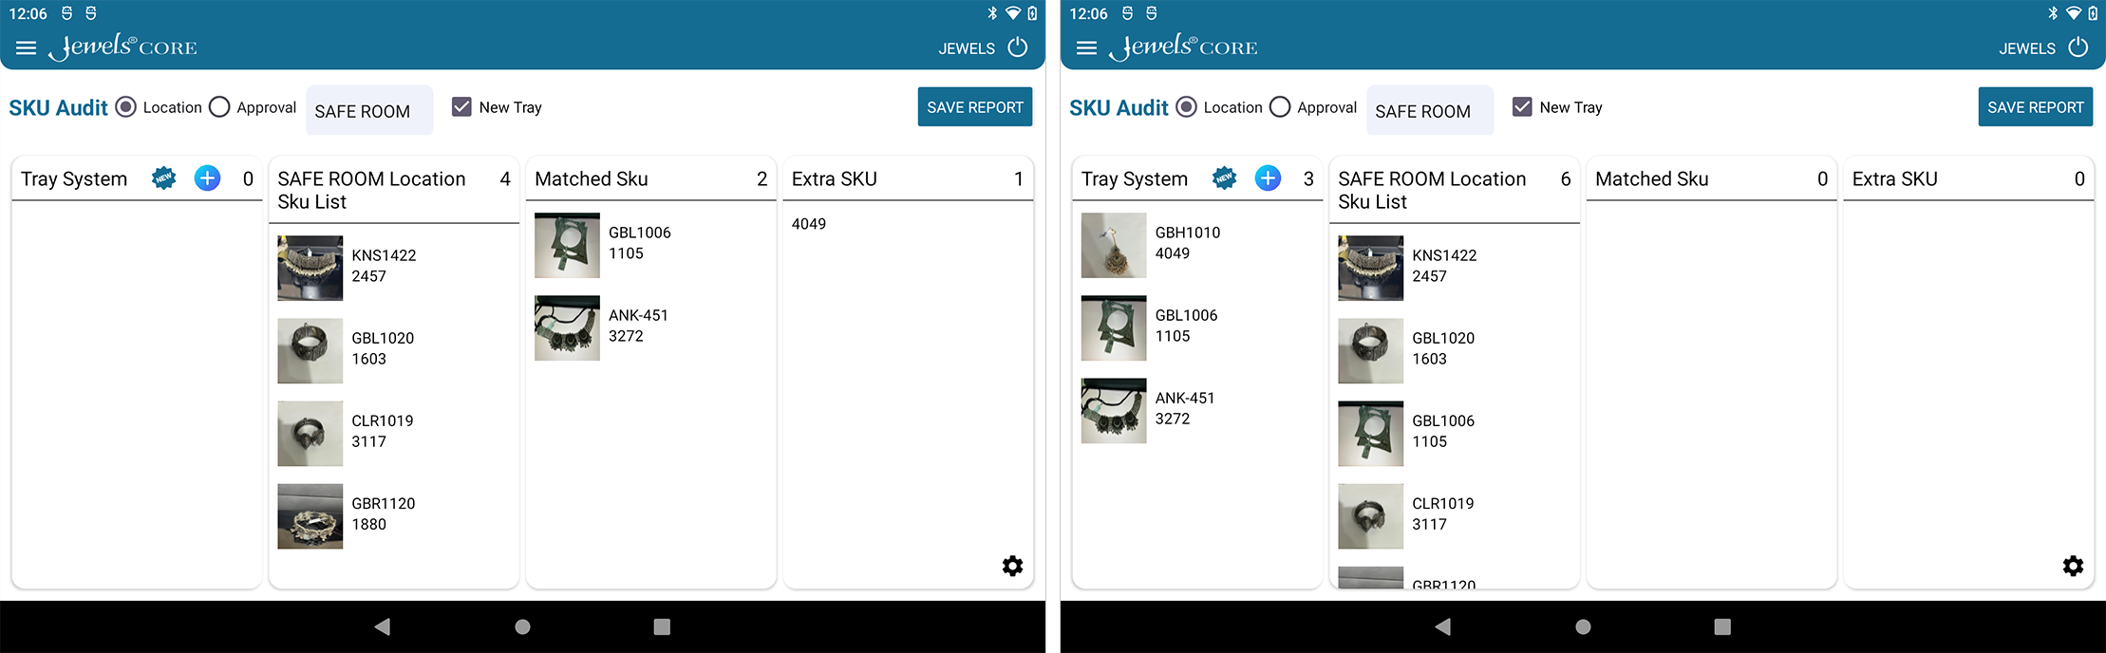Tap ANK-451 thumbnail in Matched Sku list
Screen dimensions: 2106x653
coord(567,327)
